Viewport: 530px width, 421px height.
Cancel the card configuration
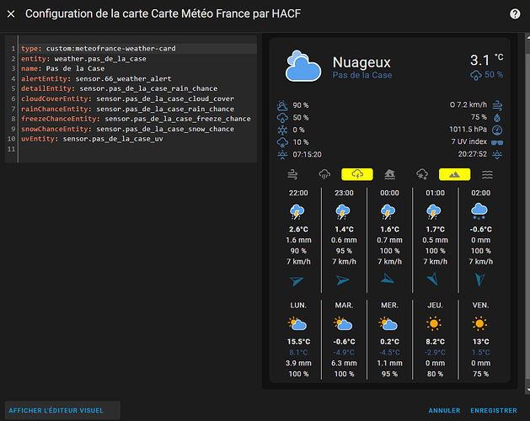[x=444, y=411]
